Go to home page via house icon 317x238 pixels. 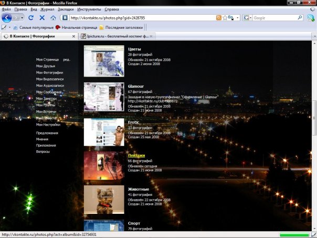tap(53, 18)
